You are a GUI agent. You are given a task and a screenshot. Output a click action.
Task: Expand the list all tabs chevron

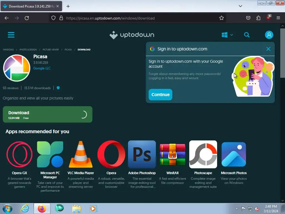[x=240, y=6]
